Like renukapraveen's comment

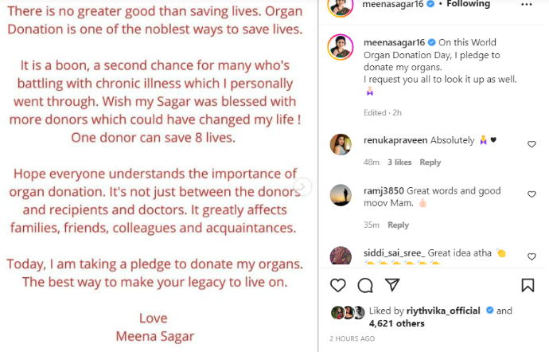click(x=531, y=144)
